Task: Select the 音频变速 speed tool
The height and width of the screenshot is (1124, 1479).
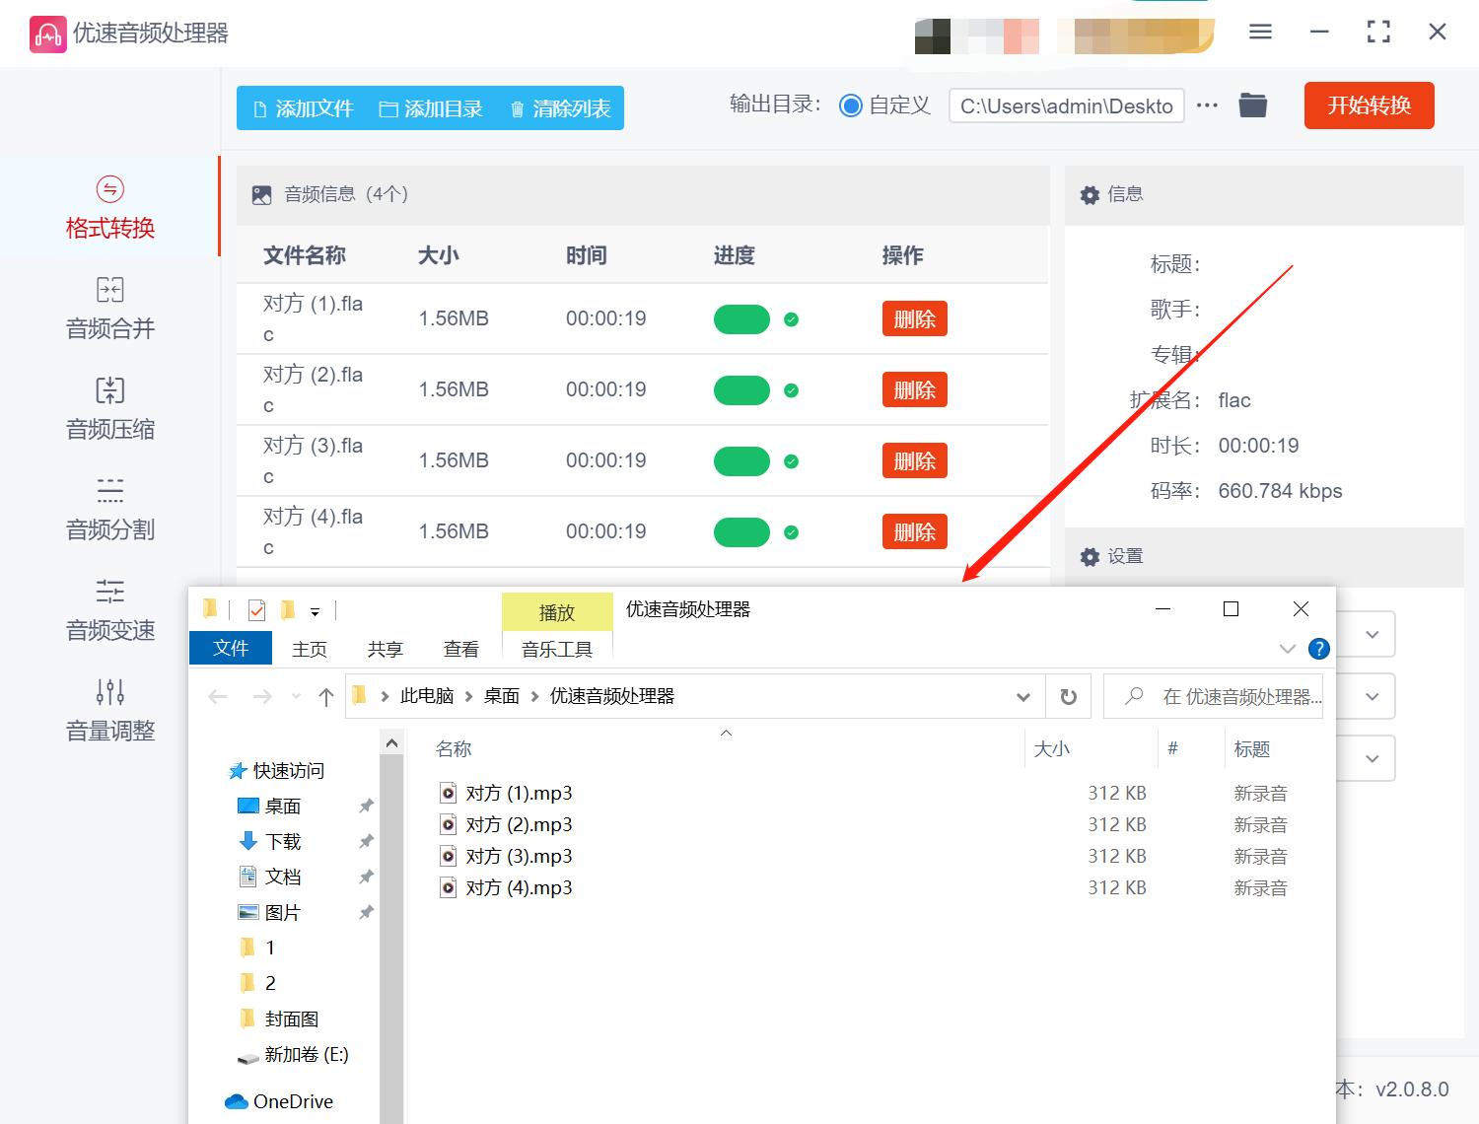Action: coord(108,610)
